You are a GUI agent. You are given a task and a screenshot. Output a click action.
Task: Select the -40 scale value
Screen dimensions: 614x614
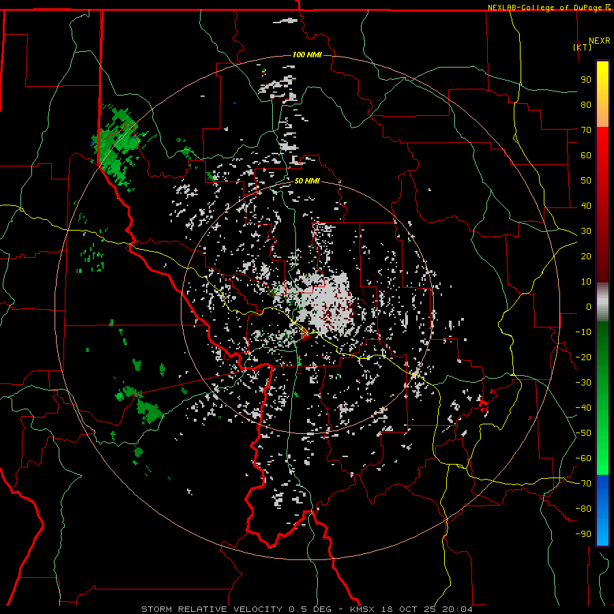pos(583,408)
